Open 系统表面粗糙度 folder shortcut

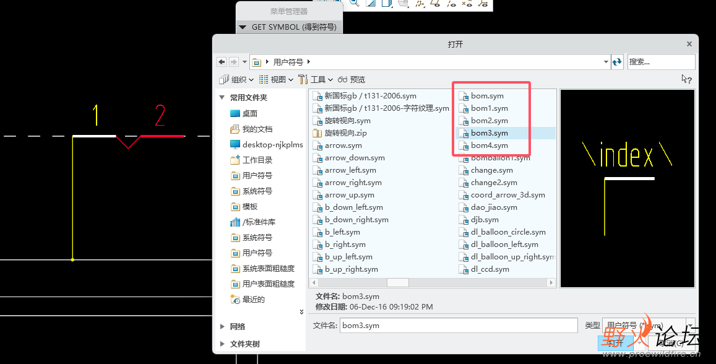262,269
